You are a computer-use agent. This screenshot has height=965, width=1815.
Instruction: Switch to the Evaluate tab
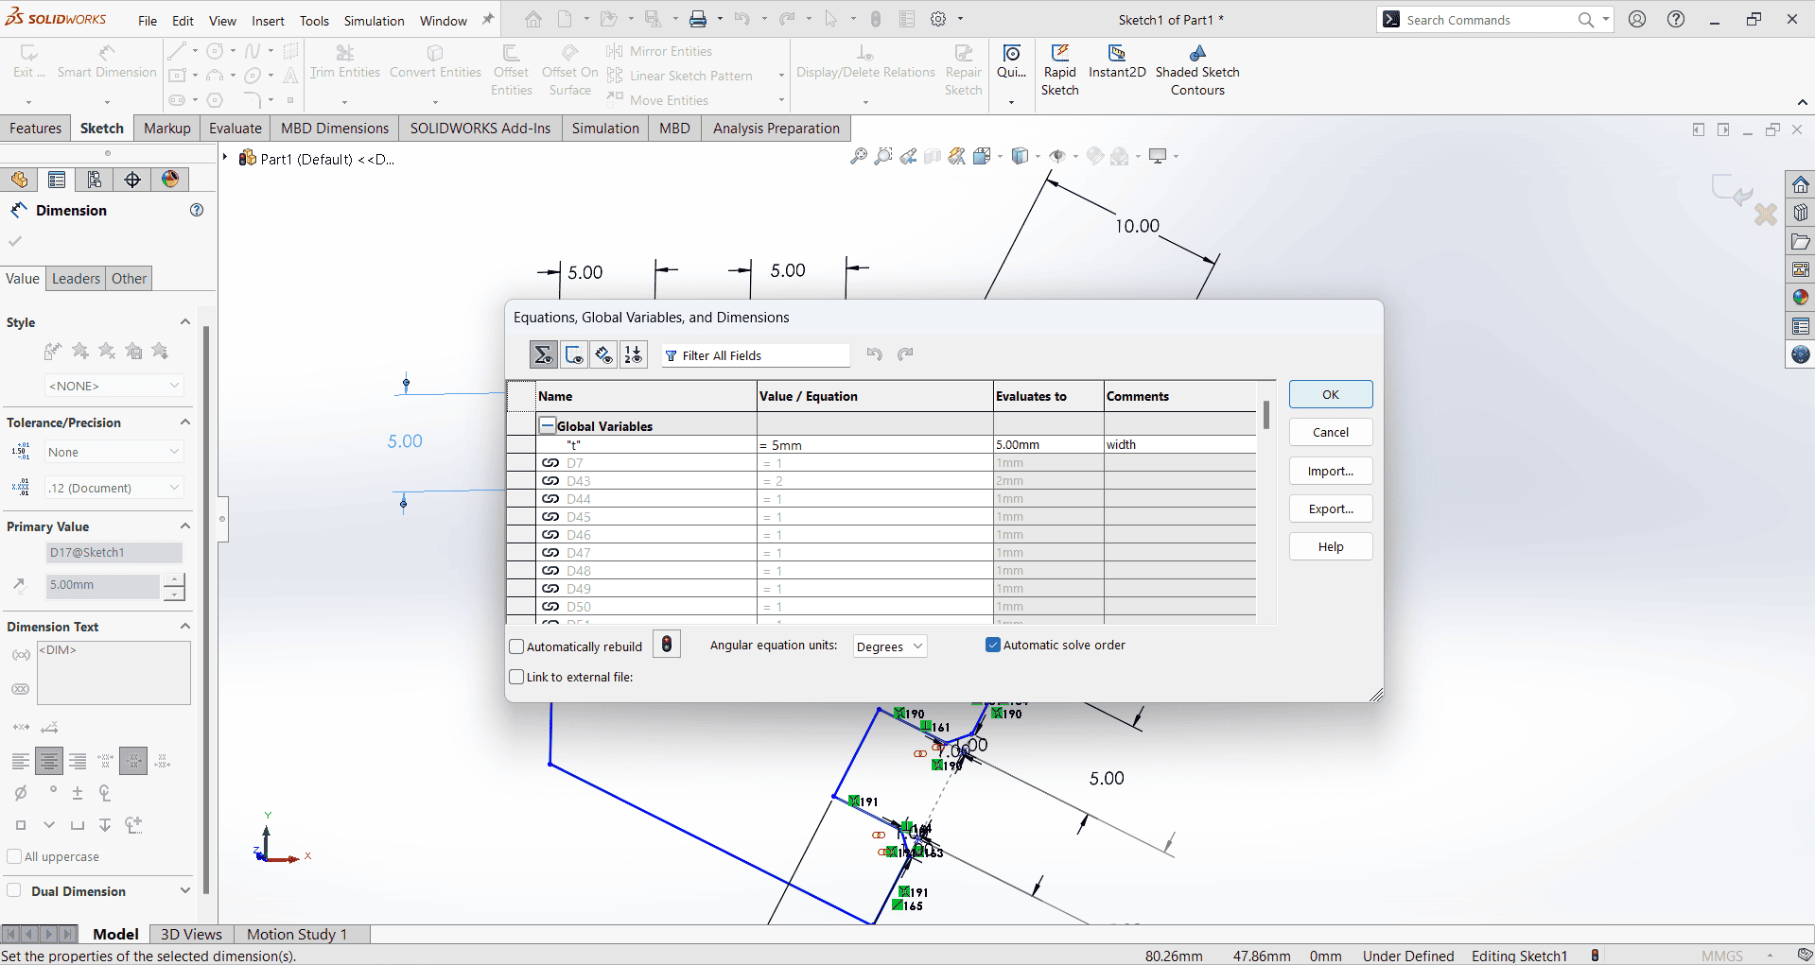pos(236,129)
